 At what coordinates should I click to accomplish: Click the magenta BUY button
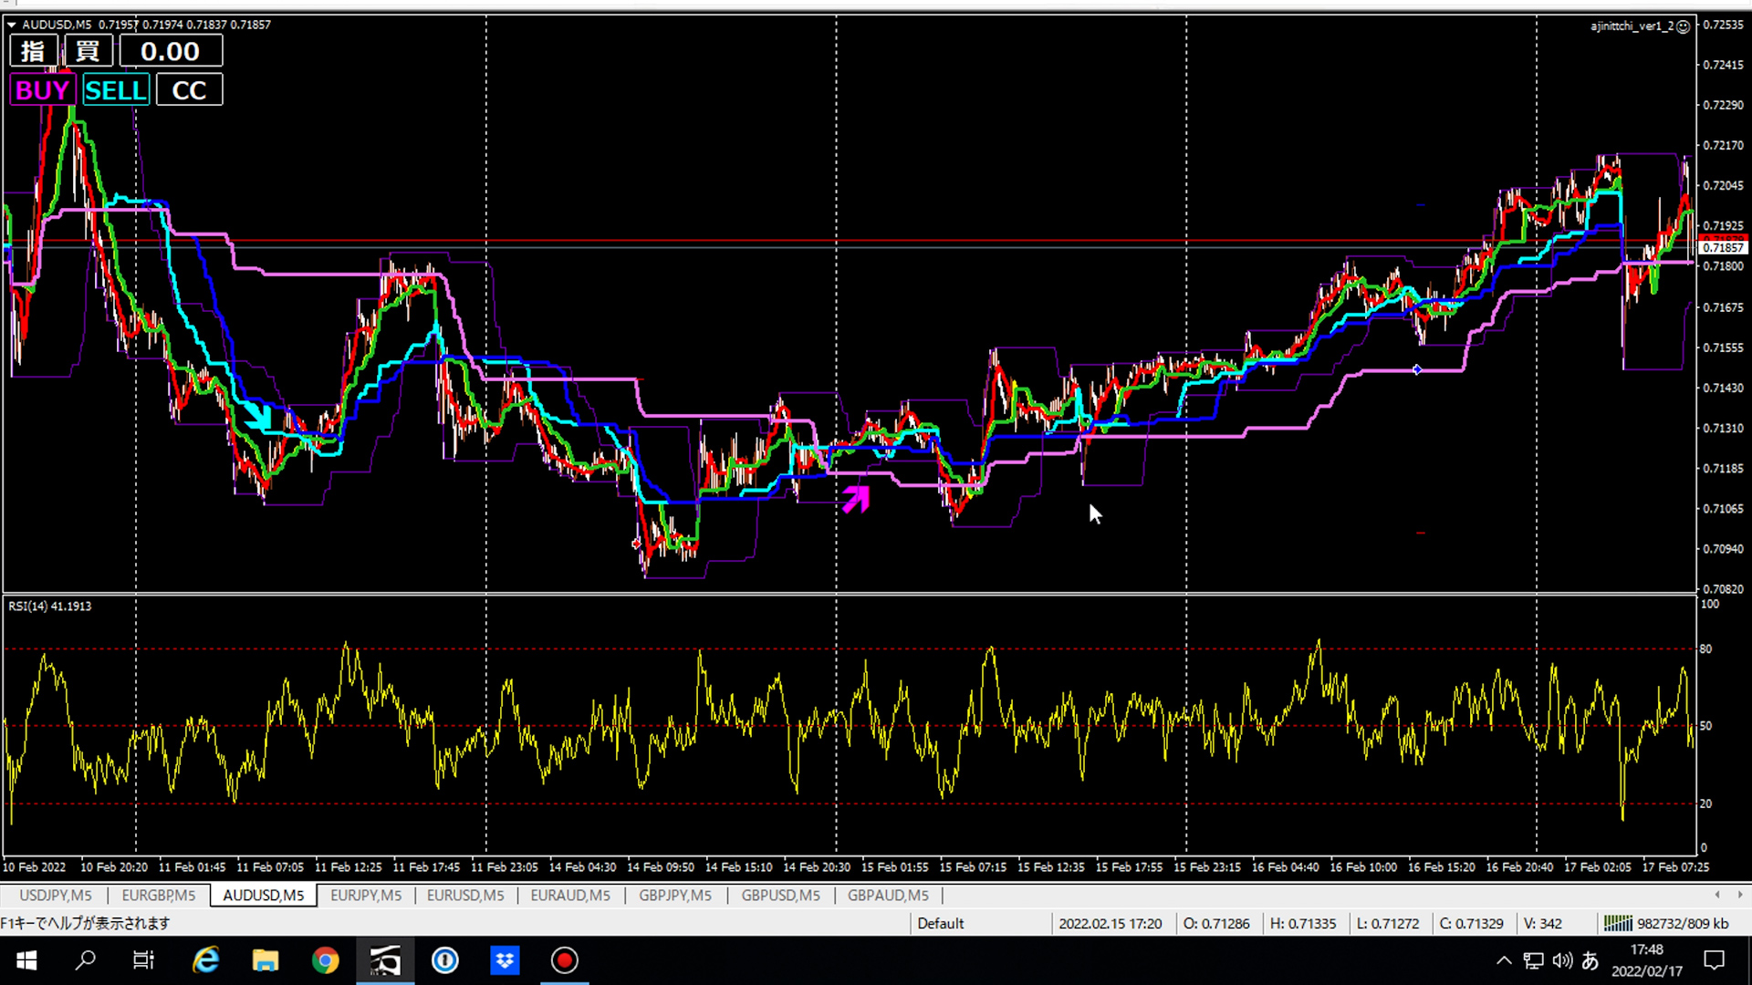tap(42, 90)
